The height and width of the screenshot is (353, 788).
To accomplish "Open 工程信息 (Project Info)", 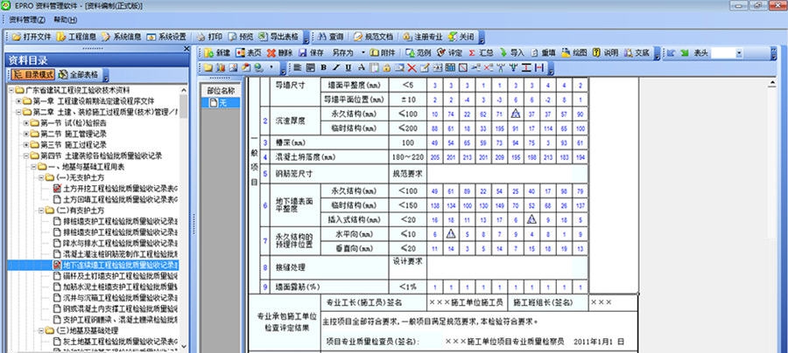I will click(x=76, y=37).
